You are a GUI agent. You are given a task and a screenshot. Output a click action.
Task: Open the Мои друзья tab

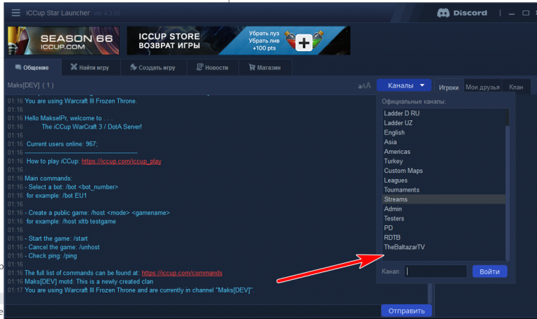[482, 87]
